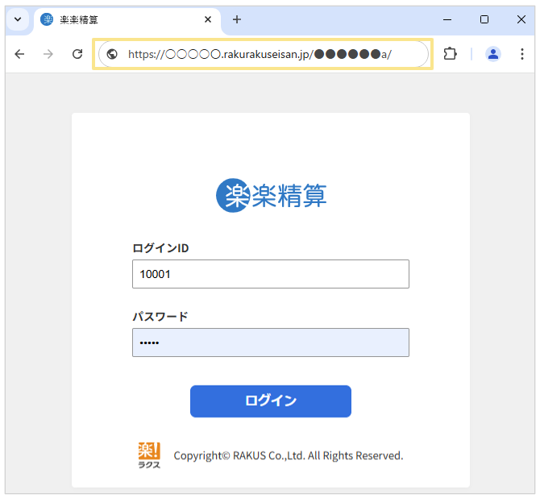This screenshot has height=498, width=540.
Task: Go back to the previous page
Action: [19, 54]
